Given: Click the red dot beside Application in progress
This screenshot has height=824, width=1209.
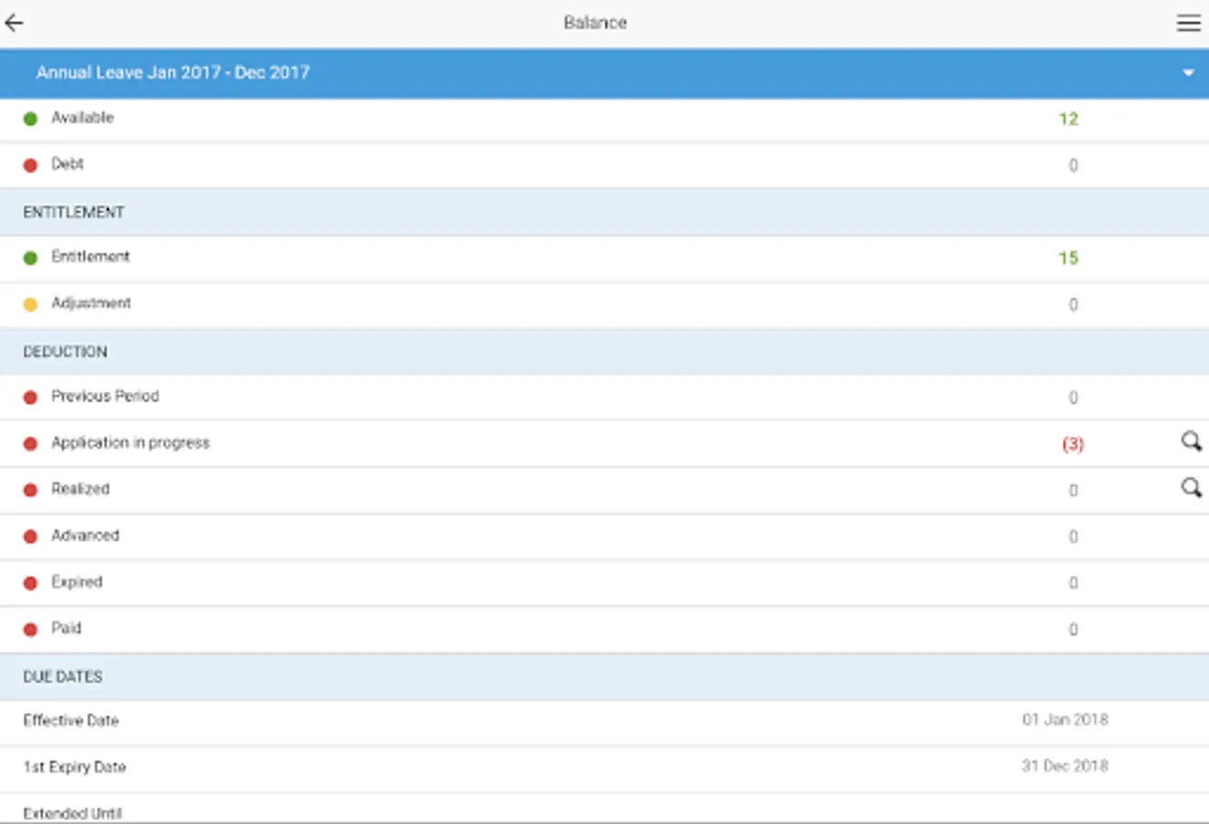Looking at the screenshot, I should tap(30, 444).
